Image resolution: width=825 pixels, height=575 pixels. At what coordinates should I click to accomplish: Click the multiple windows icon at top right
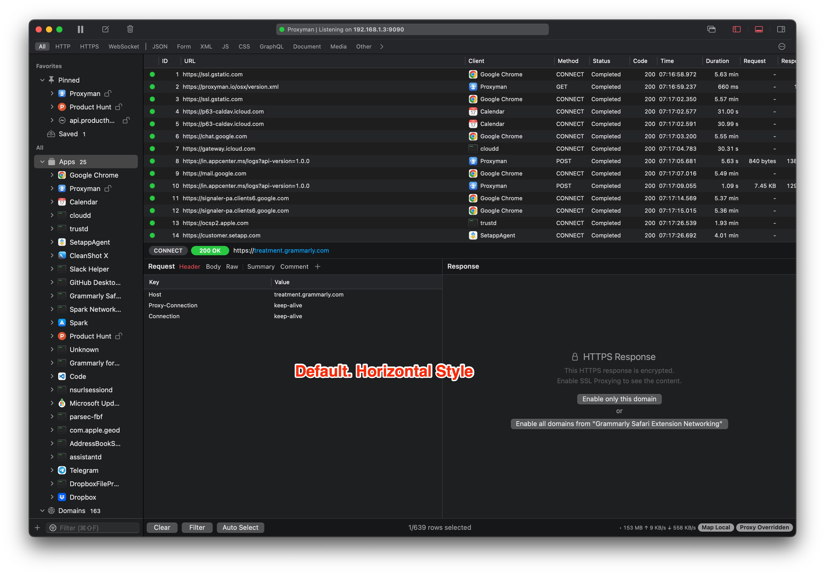[711, 29]
